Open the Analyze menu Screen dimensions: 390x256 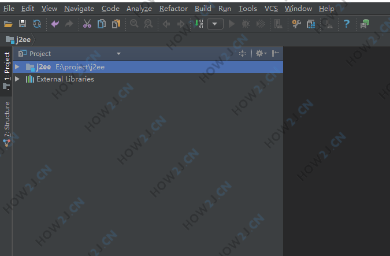click(139, 9)
